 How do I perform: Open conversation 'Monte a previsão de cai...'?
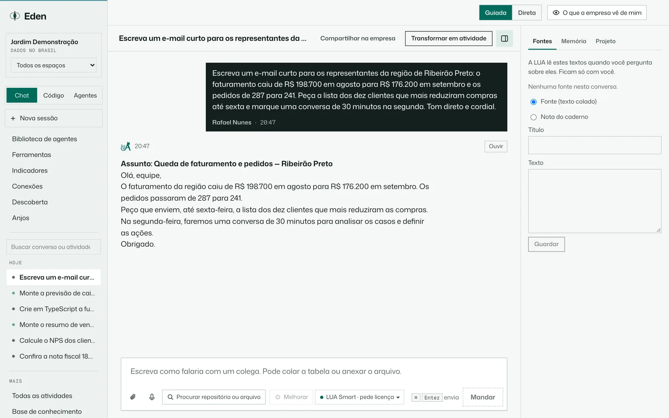(54, 293)
